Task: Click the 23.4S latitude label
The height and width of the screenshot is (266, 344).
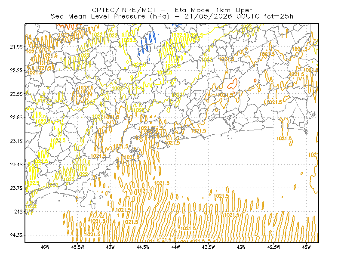Action: (x=16, y=164)
